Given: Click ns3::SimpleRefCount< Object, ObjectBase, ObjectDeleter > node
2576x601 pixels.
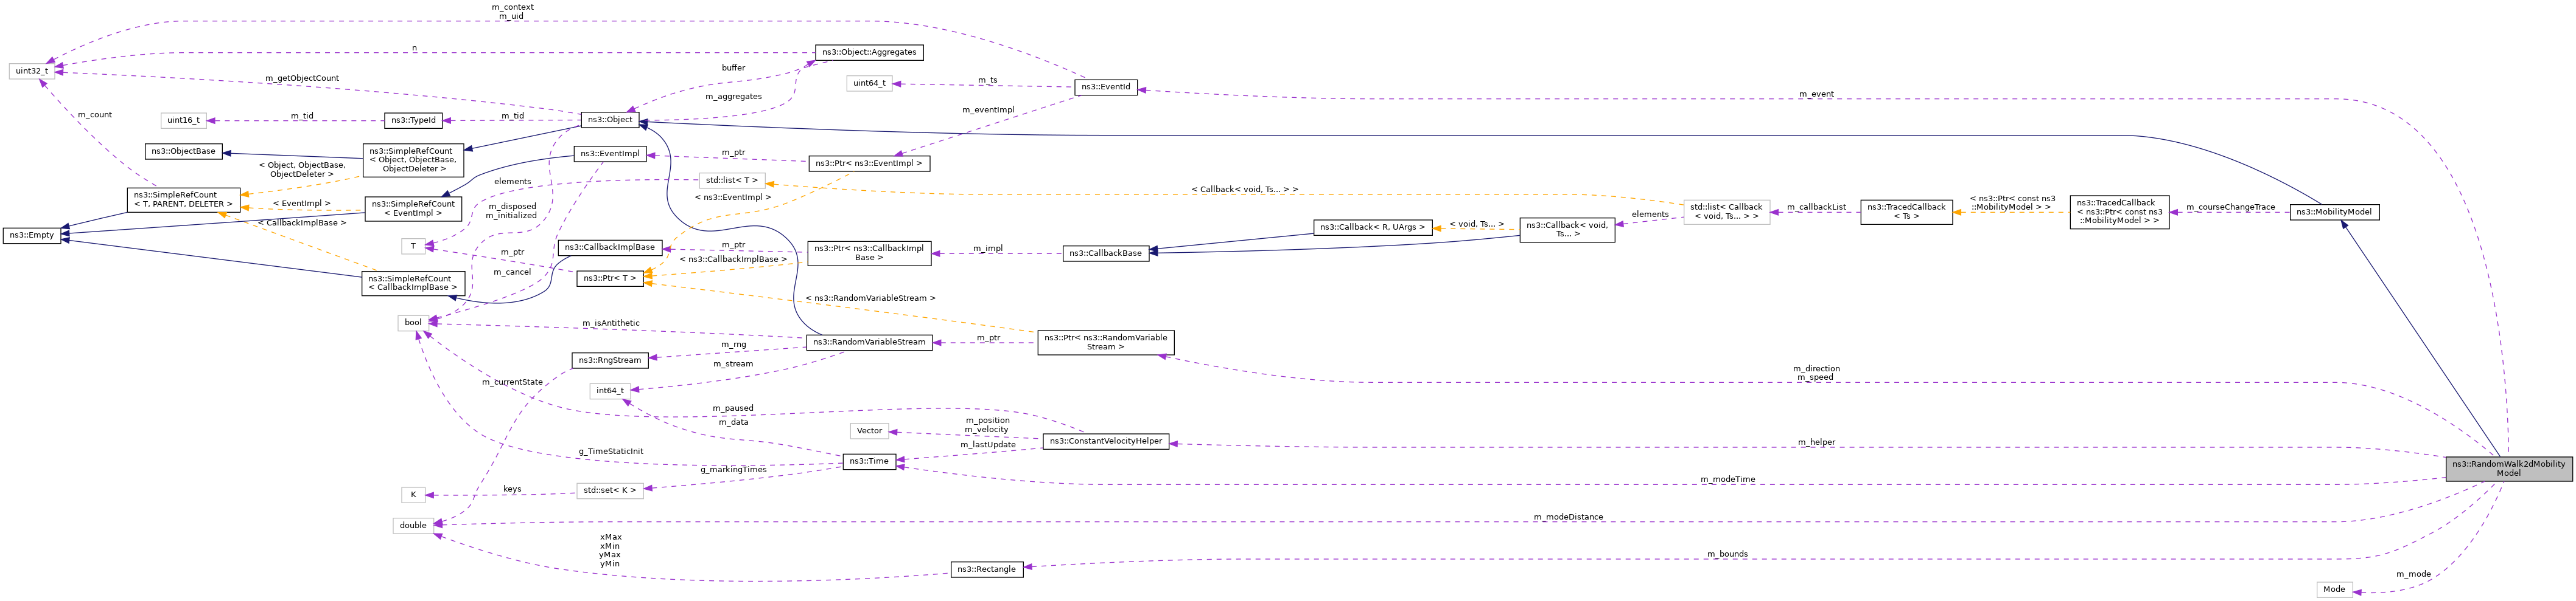Looking at the screenshot, I should [x=413, y=160].
